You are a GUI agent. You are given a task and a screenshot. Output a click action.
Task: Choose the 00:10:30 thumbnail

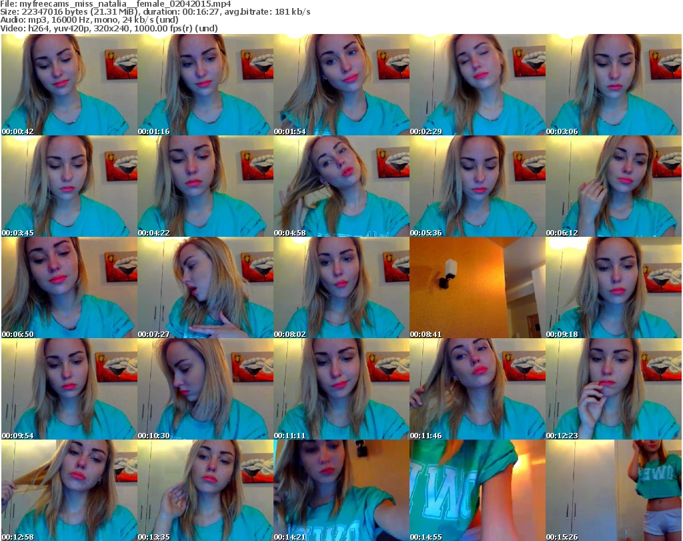(205, 389)
